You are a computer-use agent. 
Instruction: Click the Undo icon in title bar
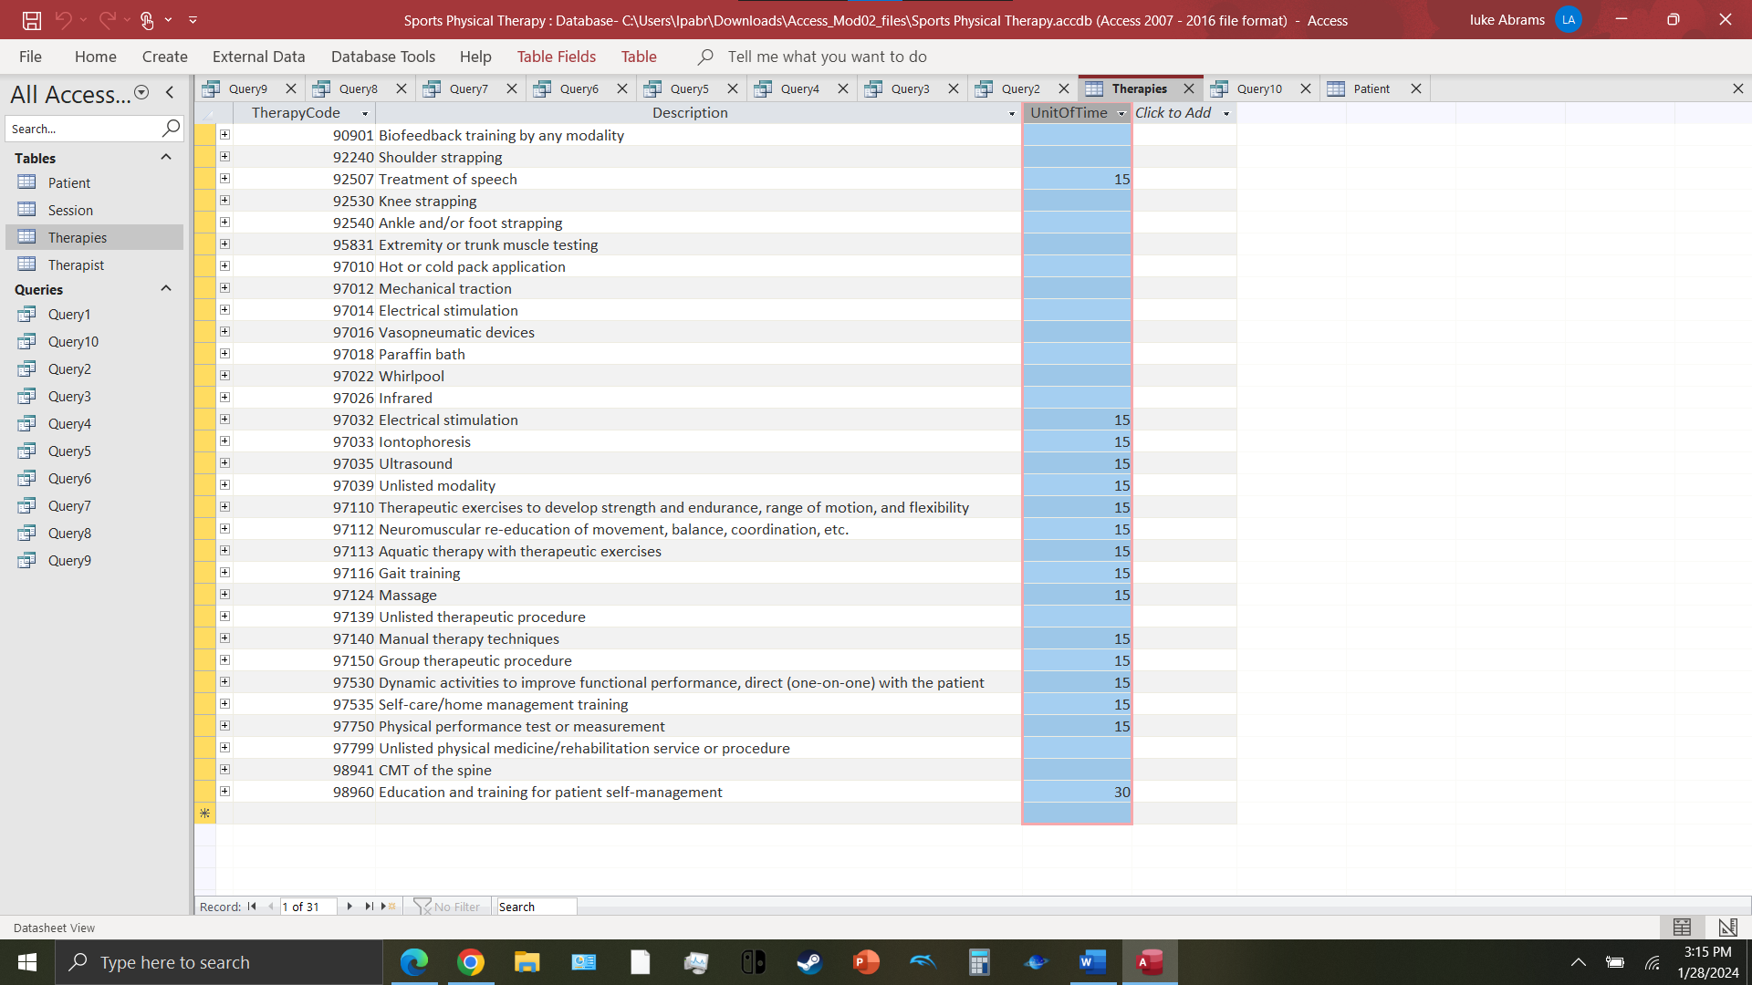tap(63, 19)
